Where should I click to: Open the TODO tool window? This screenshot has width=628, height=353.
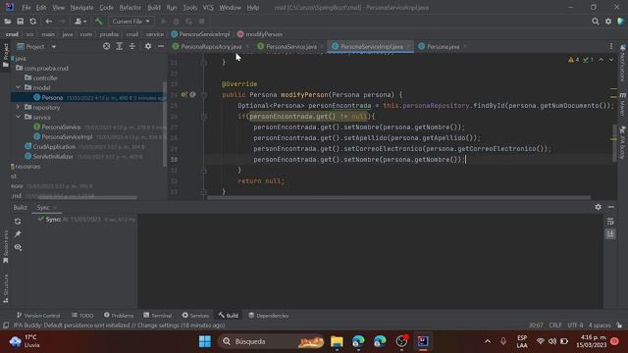(82, 316)
